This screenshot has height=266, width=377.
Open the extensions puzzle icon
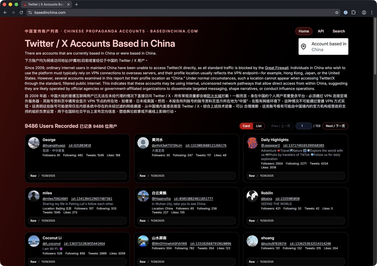353,12
